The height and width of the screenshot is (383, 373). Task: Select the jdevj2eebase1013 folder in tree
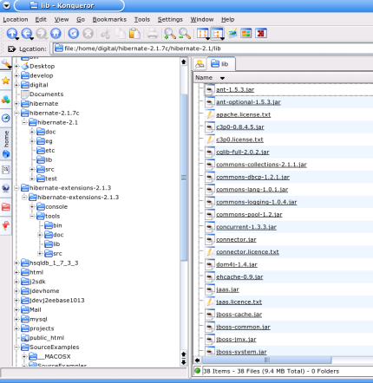[x=57, y=301]
